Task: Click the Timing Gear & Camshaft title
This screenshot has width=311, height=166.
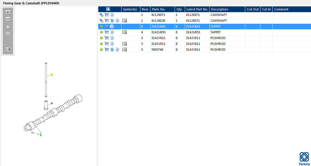Action: click(31, 3)
